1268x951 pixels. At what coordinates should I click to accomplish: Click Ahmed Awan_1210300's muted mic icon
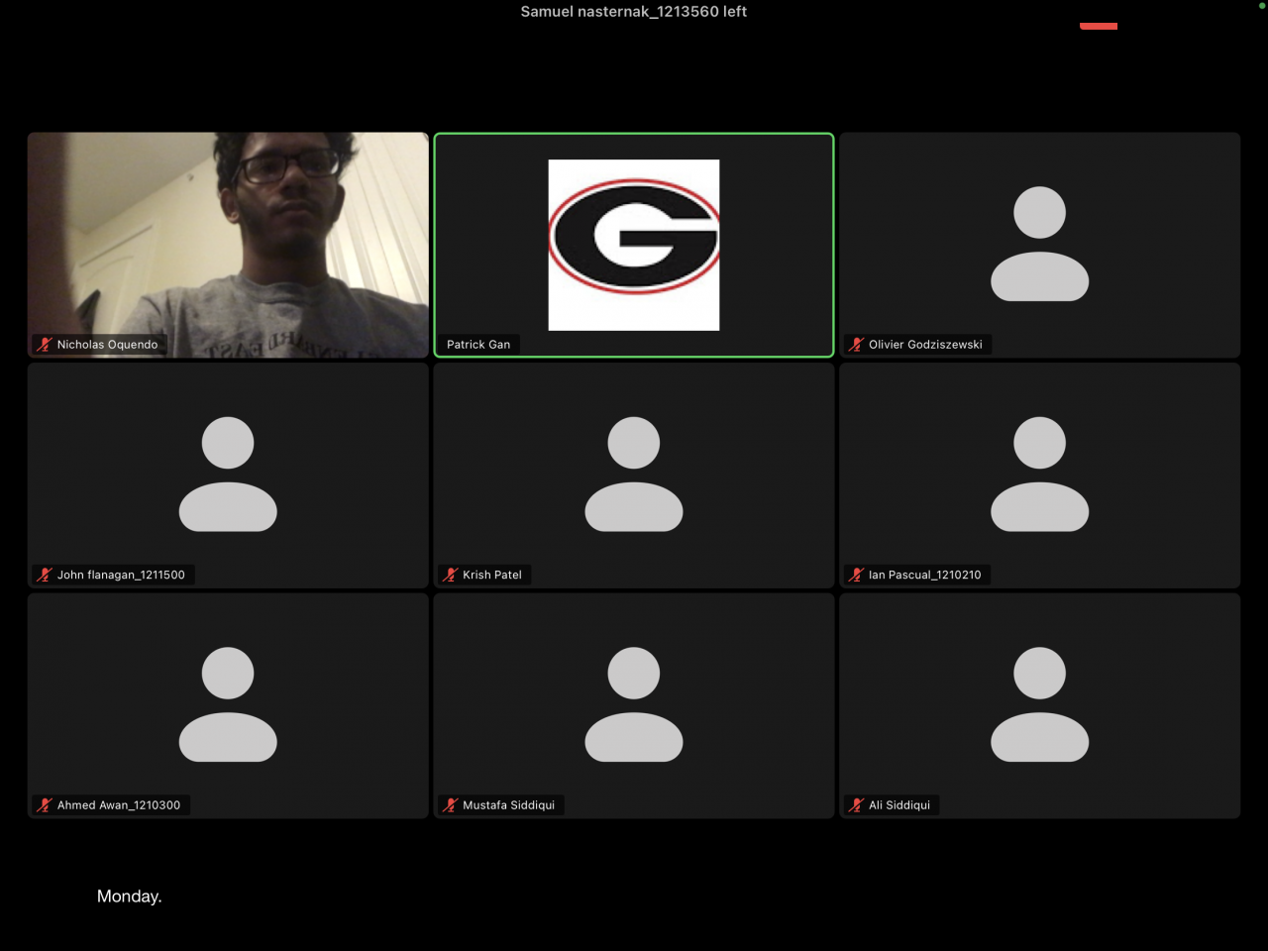click(45, 805)
